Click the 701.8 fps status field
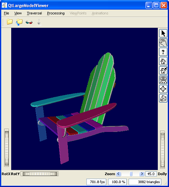The width and height of the screenshot is (169, 187). [x=96, y=182]
